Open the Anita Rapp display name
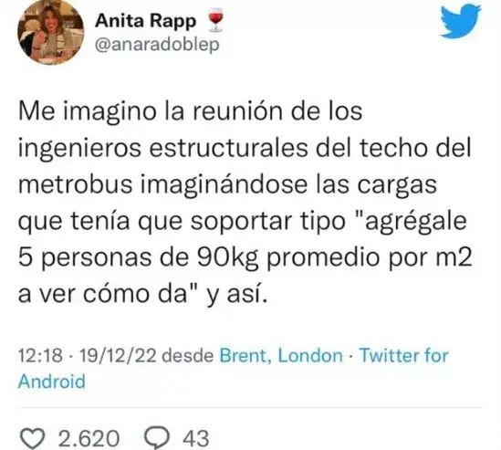The height and width of the screenshot is (450, 501). click(x=146, y=21)
